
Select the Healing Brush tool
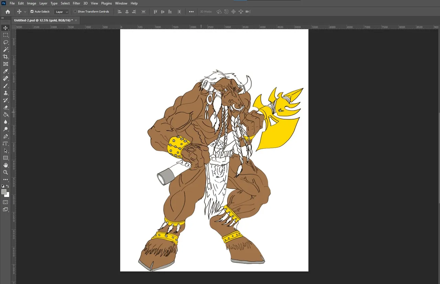pyautogui.click(x=5, y=79)
